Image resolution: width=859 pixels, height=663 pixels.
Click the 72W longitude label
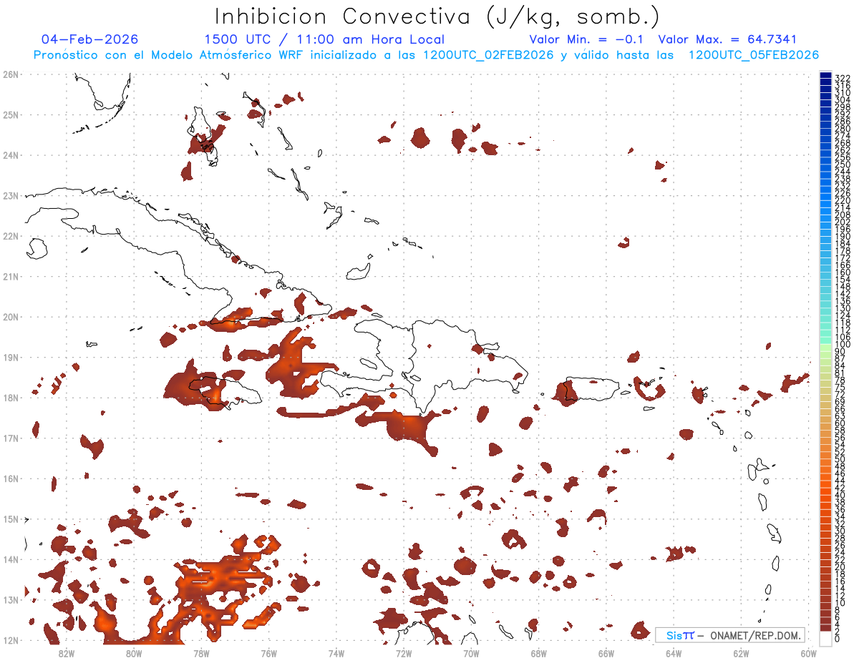(x=404, y=653)
